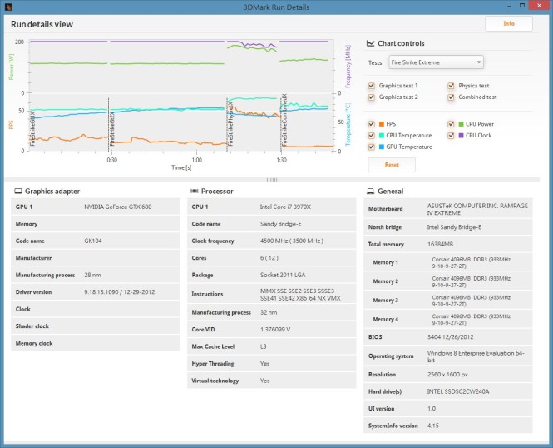Click the green CPU Power legend square
The width and height of the screenshot is (553, 448).
[461, 124]
